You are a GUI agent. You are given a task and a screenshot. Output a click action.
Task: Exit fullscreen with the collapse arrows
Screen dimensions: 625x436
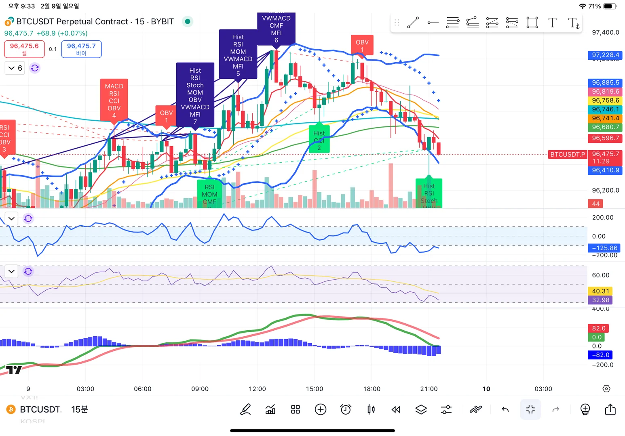pos(530,409)
